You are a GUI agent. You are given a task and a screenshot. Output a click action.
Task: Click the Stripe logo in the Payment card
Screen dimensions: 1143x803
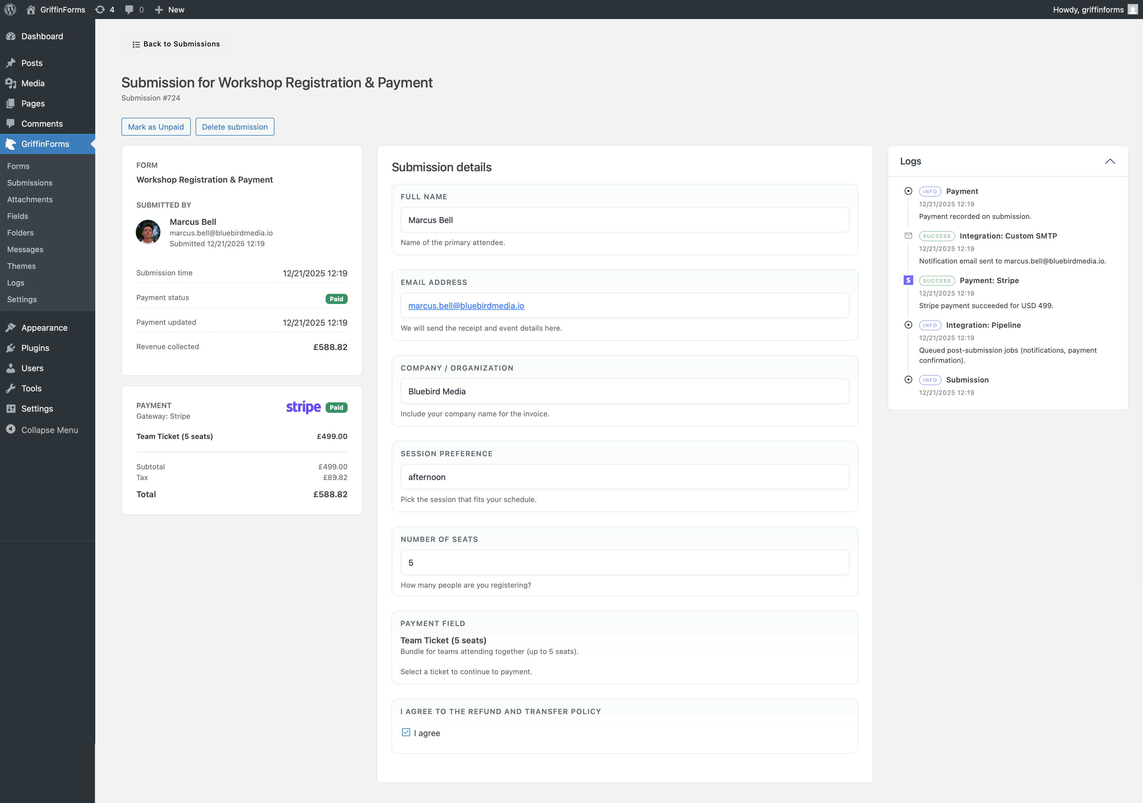point(303,407)
